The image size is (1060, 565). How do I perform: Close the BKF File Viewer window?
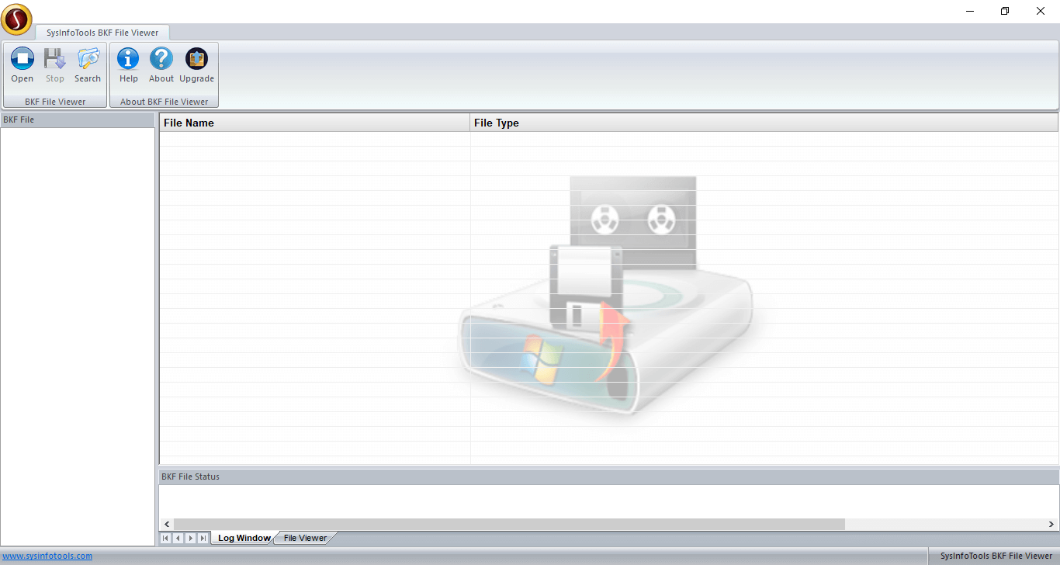click(1041, 11)
